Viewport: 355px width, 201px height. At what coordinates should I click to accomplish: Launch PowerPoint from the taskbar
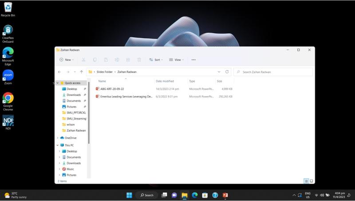click(x=225, y=195)
